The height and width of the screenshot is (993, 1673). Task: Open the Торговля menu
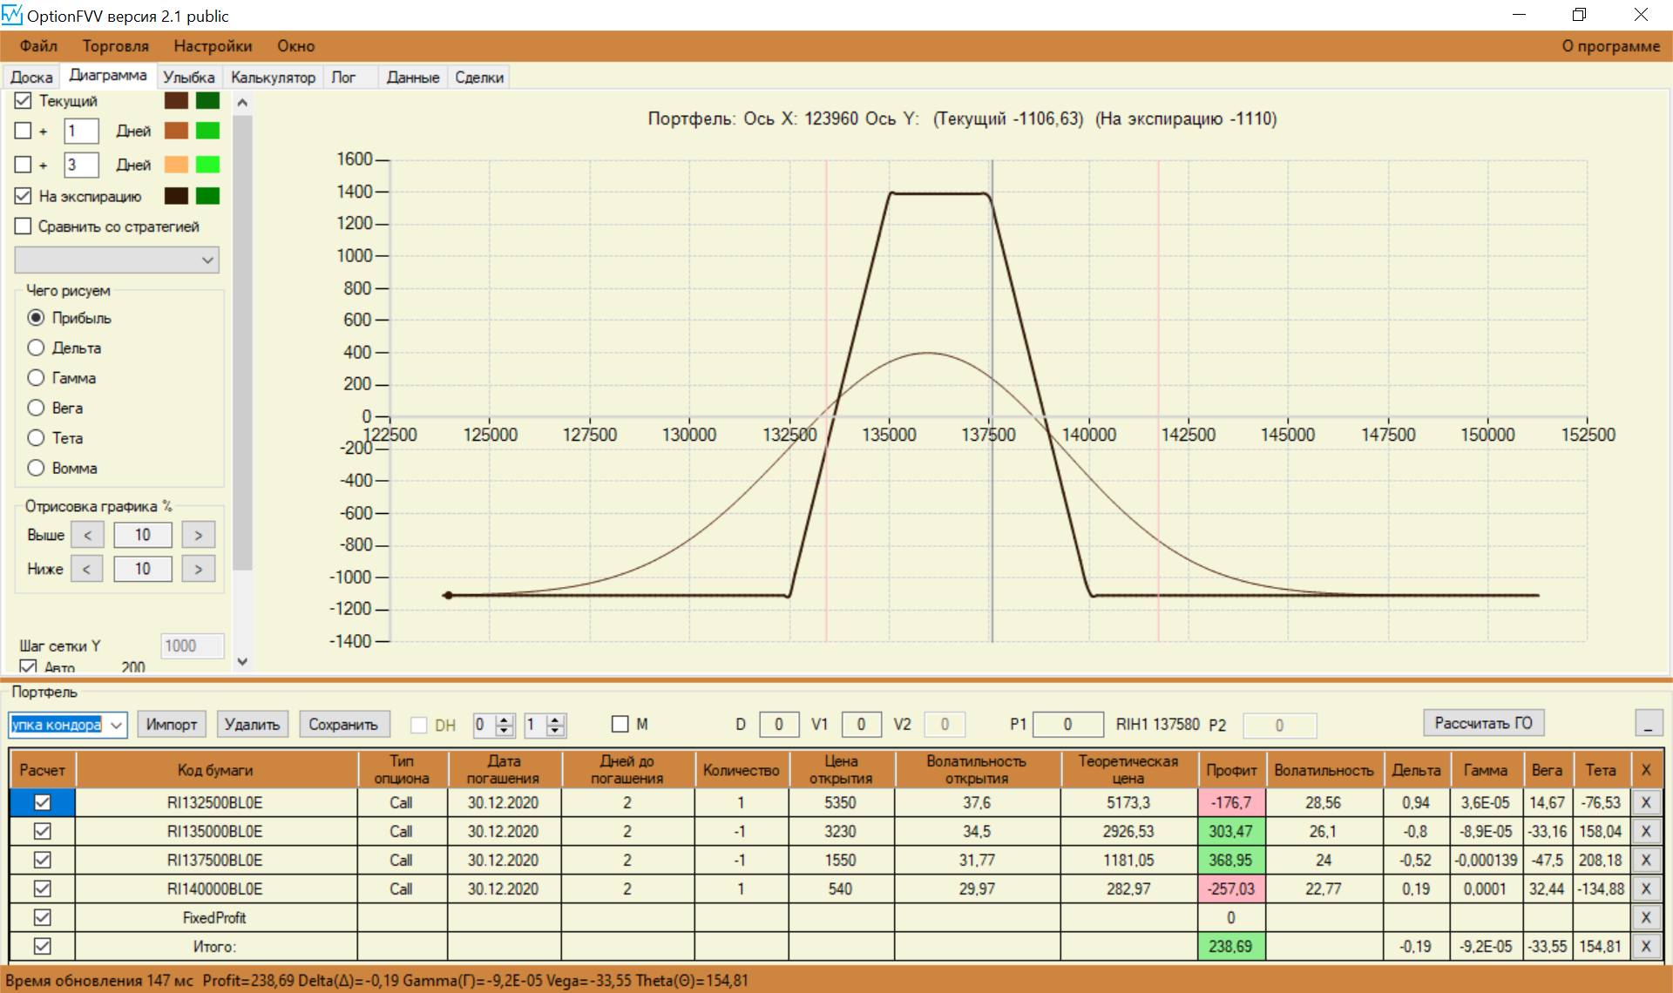(x=115, y=46)
